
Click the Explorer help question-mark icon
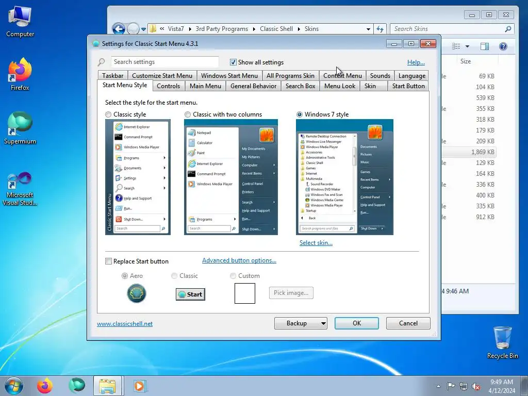pyautogui.click(x=503, y=46)
